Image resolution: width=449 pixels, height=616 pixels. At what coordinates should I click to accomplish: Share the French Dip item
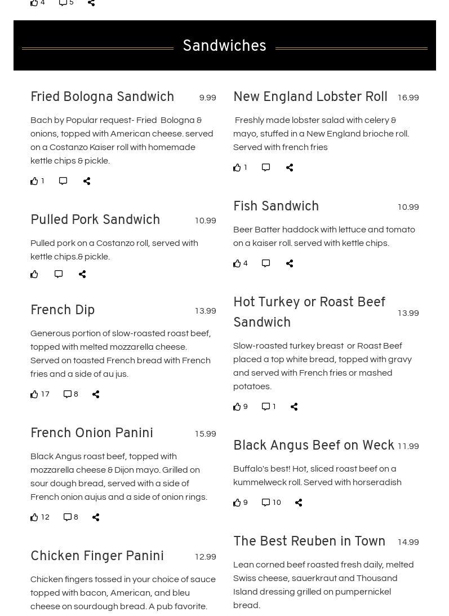96,394
